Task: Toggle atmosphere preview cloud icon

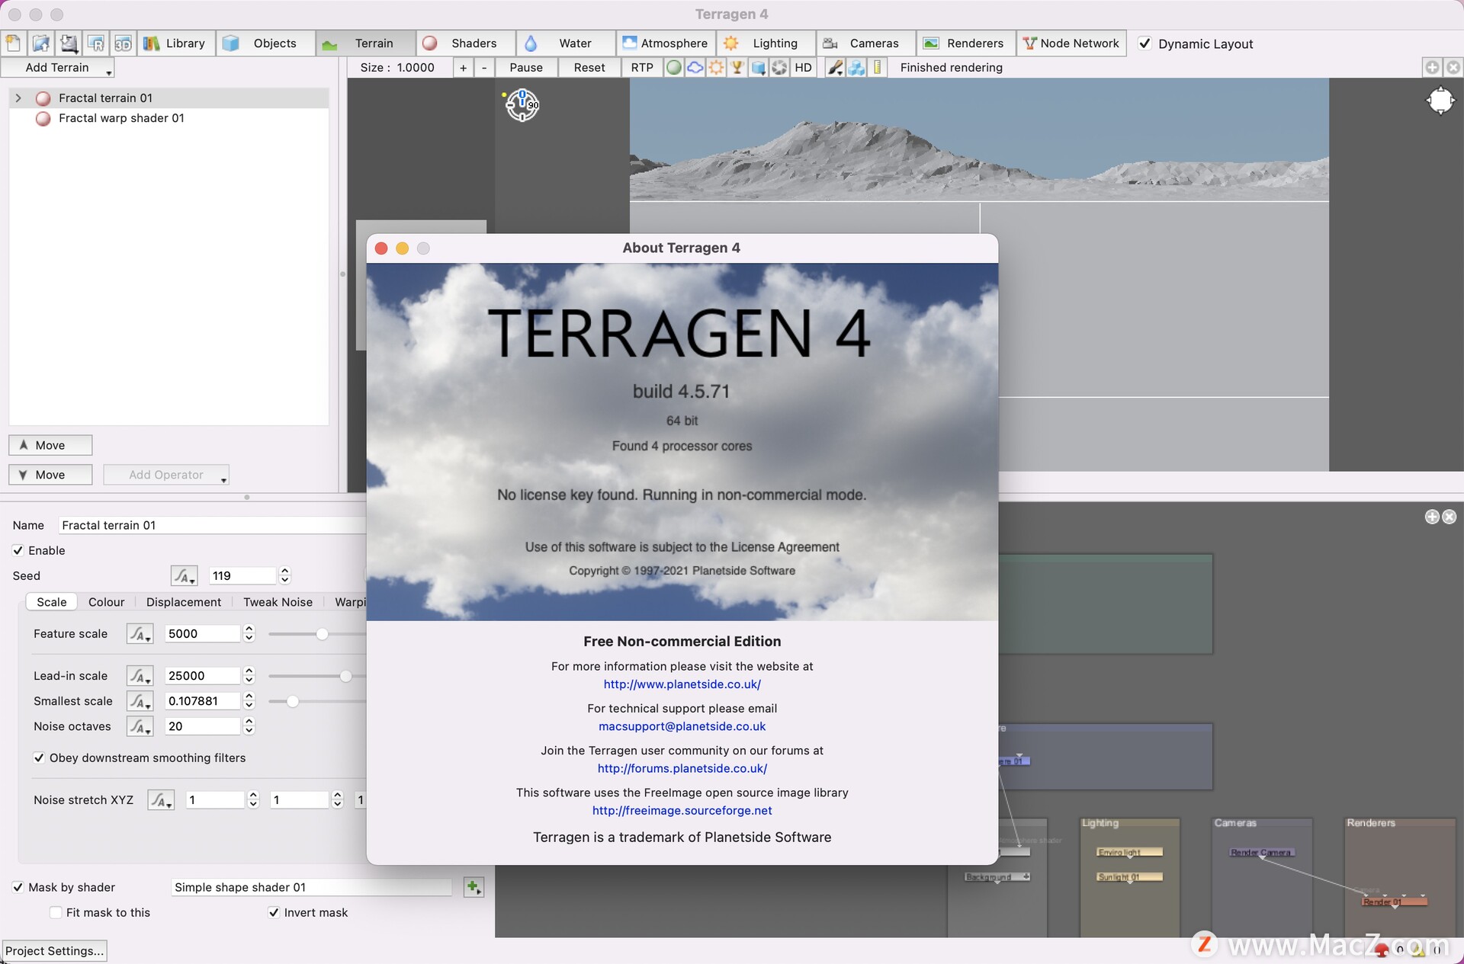Action: 695,68
